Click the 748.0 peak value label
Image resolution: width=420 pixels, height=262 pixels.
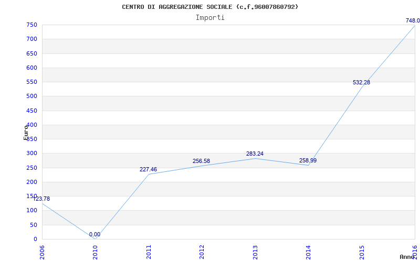coord(413,20)
